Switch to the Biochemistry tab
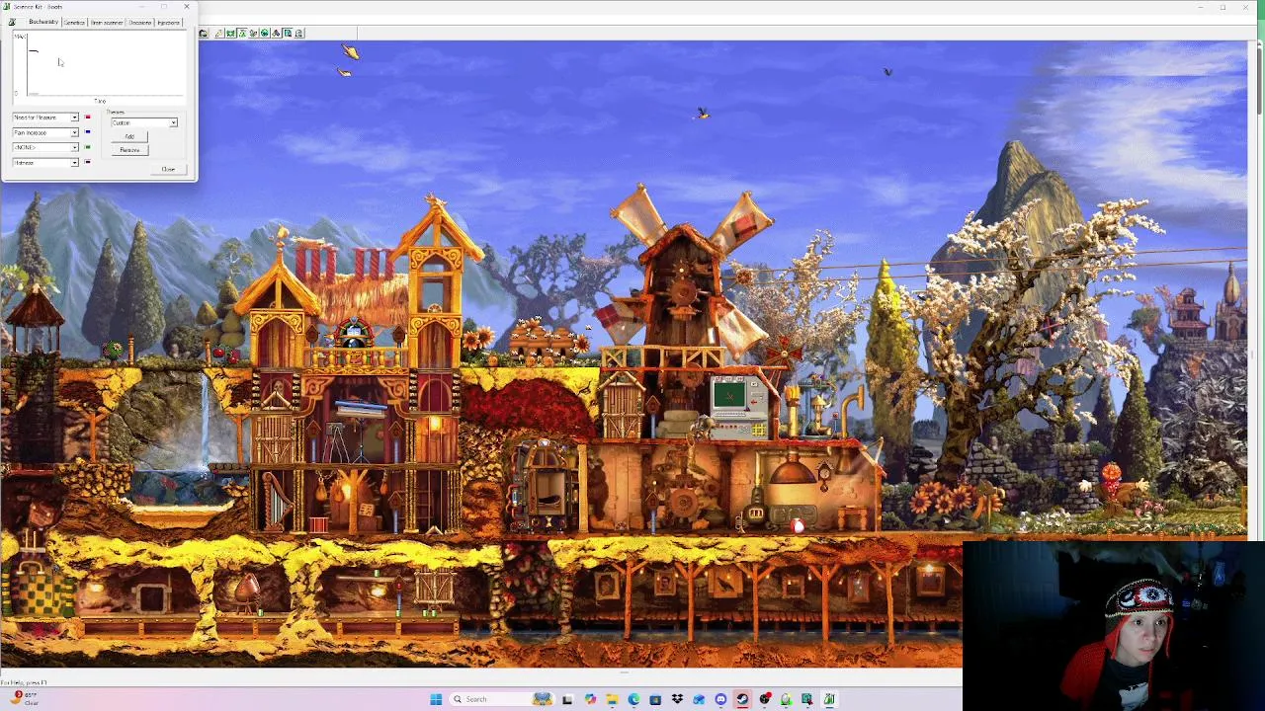 [x=43, y=22]
